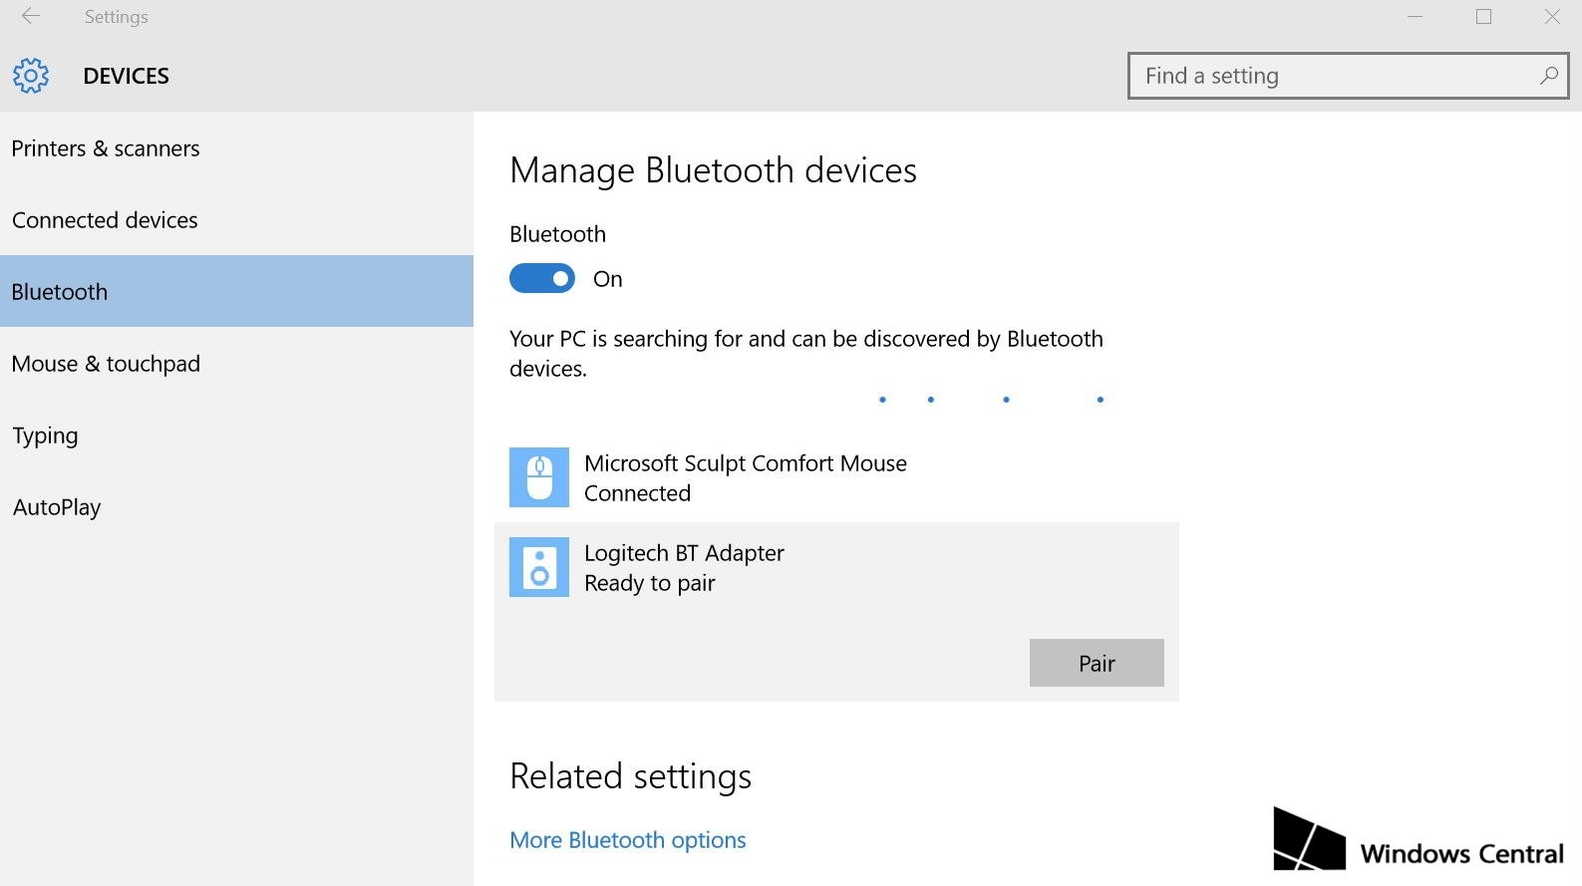This screenshot has height=886, width=1582.
Task: Open Connected devices section
Action: [x=236, y=220]
